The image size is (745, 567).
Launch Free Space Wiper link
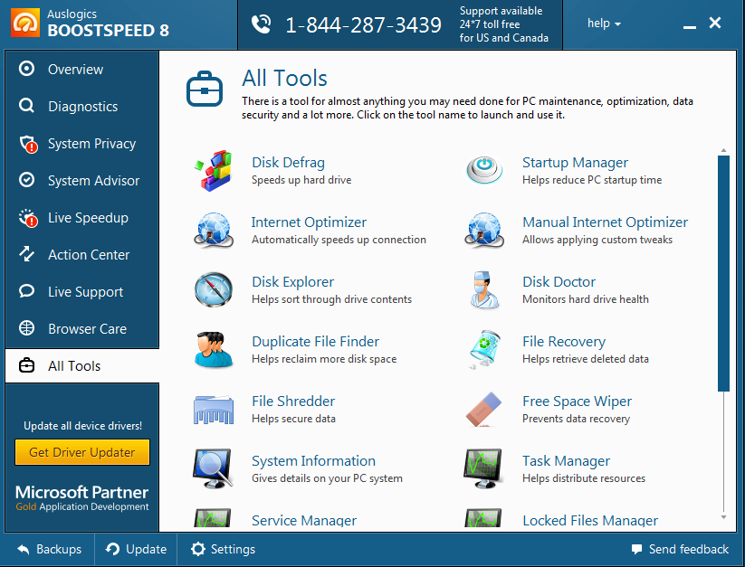(577, 402)
